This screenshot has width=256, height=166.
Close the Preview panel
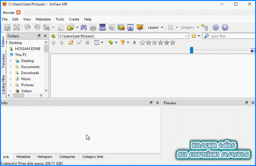click(253, 103)
